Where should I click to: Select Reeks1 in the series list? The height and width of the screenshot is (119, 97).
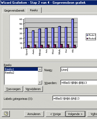pos(21,69)
